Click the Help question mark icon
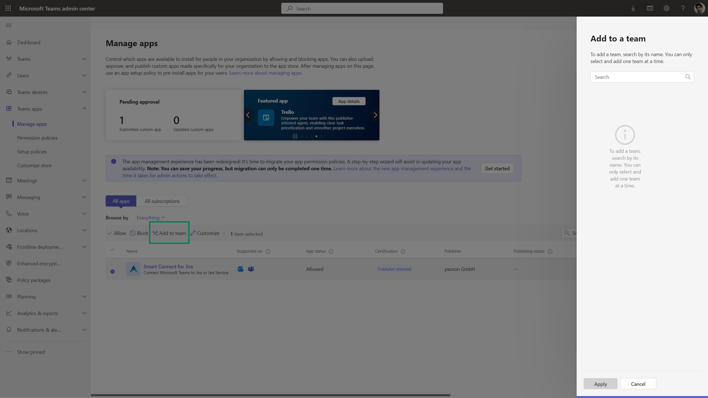This screenshot has height=398, width=708. coord(683,8)
